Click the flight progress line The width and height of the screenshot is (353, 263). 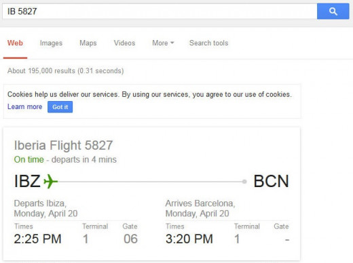point(150,182)
